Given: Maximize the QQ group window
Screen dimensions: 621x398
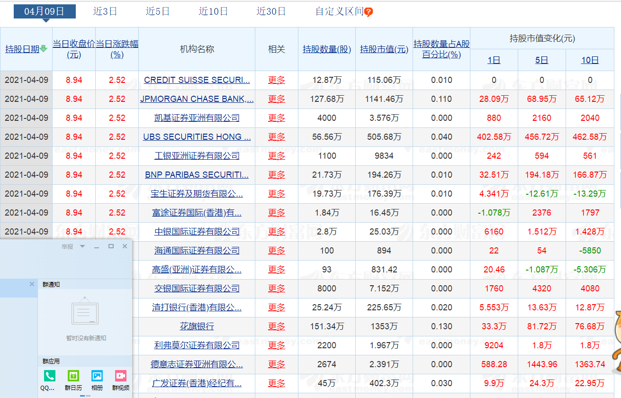Looking at the screenshot, I should coord(111,246).
